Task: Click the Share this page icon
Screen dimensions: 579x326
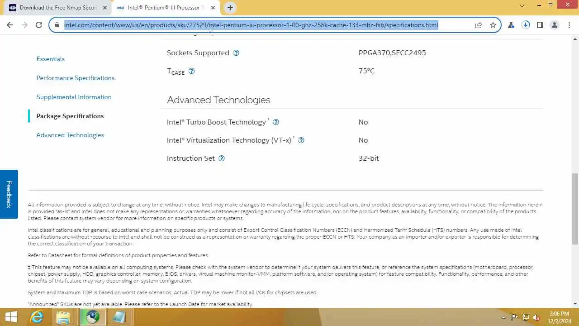Action: [479, 25]
